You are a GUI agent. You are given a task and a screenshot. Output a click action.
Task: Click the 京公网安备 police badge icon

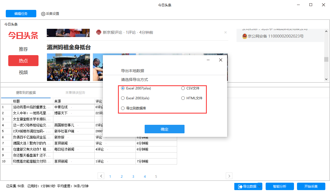tap(244, 36)
